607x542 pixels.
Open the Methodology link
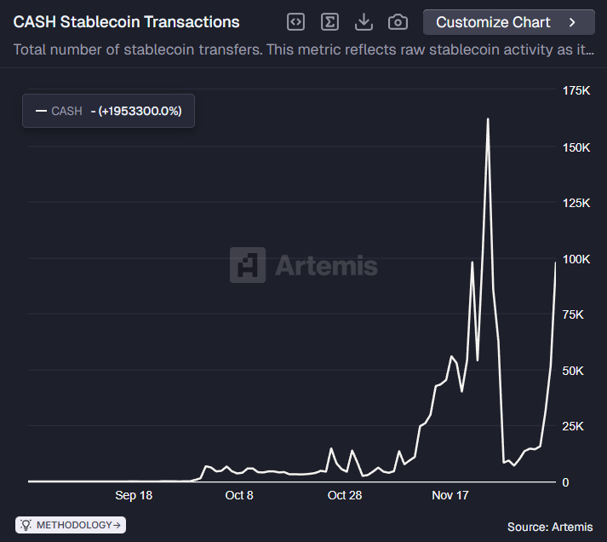pos(78,525)
